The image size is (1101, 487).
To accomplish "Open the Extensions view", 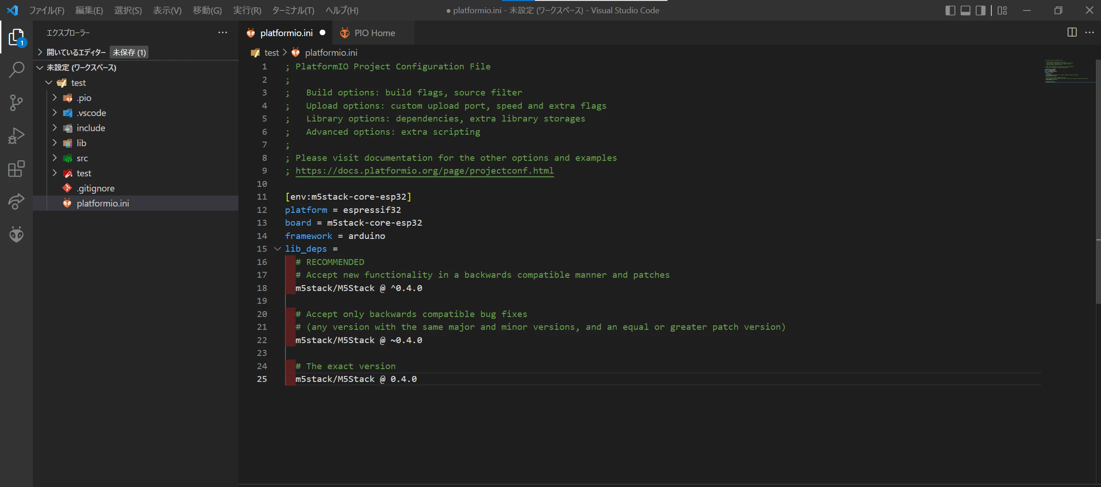I will click(16, 169).
